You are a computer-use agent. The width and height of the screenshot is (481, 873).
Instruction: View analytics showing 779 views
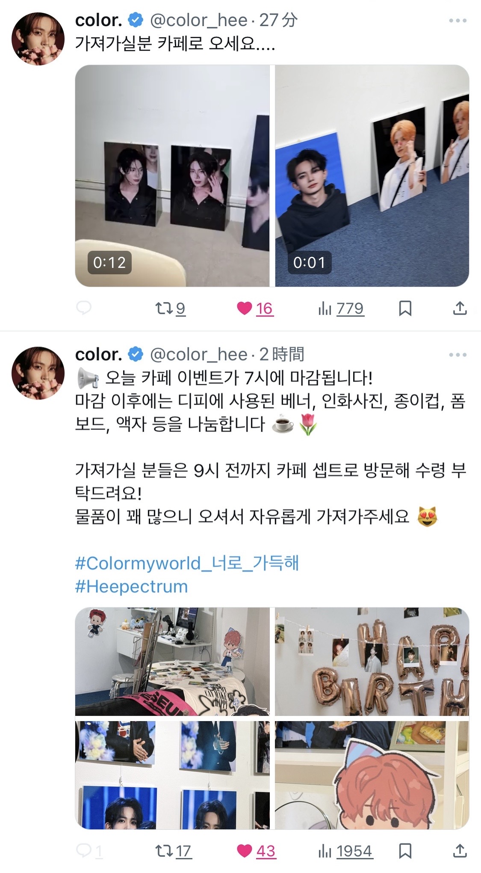click(341, 308)
